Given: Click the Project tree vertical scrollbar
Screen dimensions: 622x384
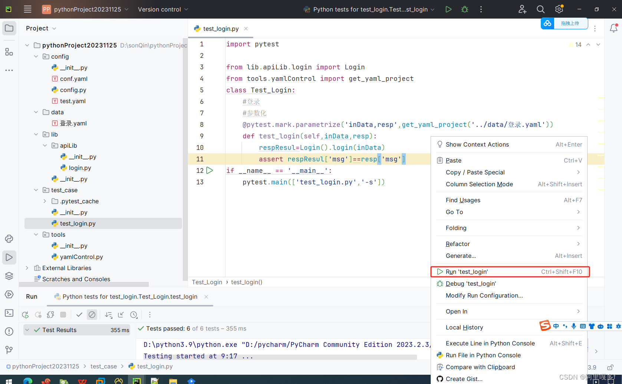Looking at the screenshot, I should click(x=185, y=160).
